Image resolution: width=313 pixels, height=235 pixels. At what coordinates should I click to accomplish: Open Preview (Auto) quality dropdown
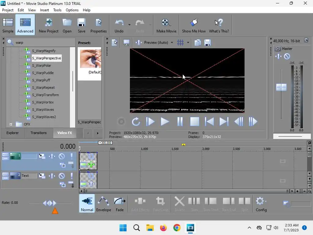pyautogui.click(x=172, y=42)
